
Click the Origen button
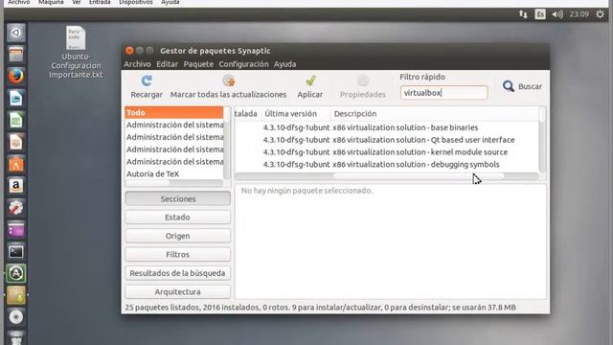177,236
